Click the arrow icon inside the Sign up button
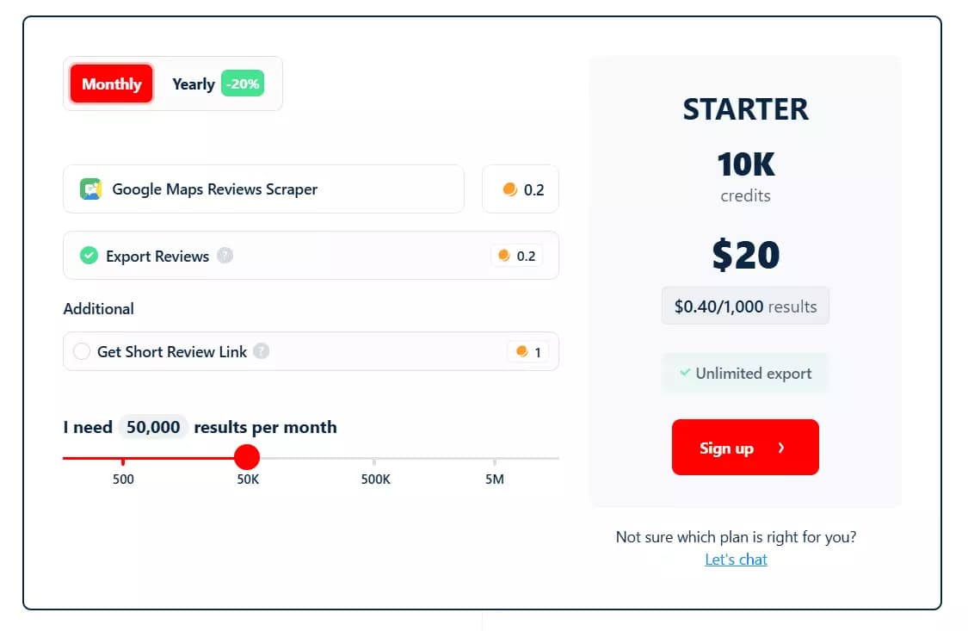This screenshot has width=968, height=631. (780, 447)
